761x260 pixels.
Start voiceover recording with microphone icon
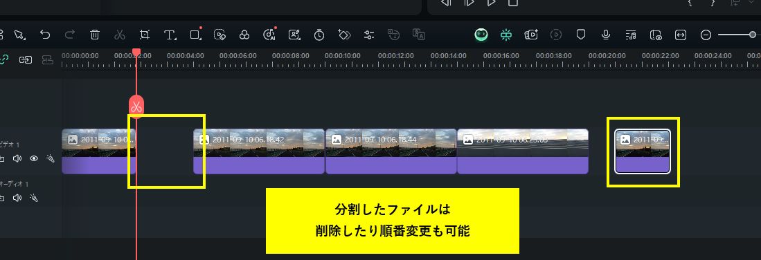[606, 35]
